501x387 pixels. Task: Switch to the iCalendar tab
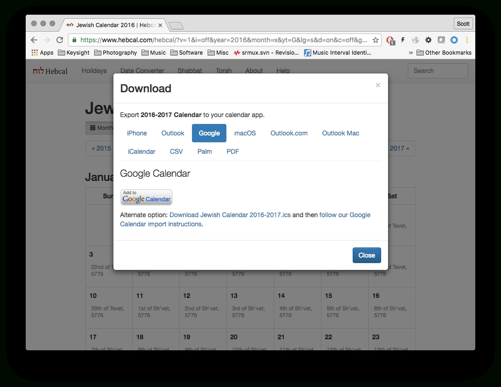point(141,151)
